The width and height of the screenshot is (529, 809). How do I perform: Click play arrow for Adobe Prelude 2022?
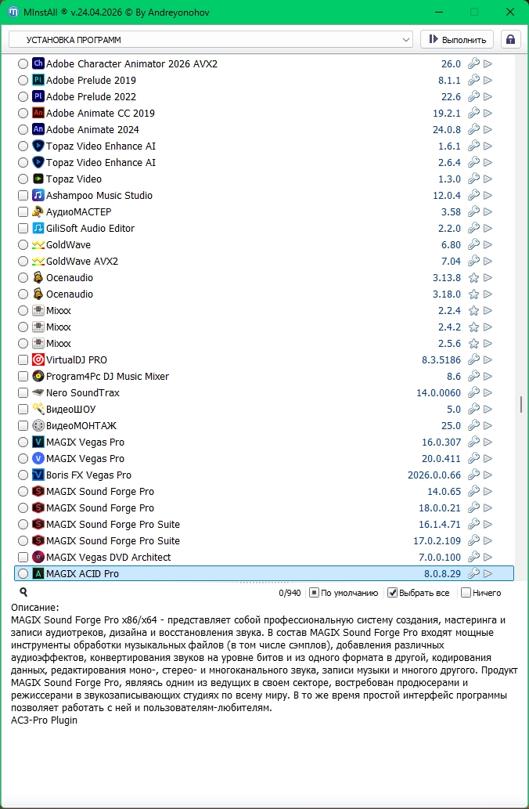[488, 96]
